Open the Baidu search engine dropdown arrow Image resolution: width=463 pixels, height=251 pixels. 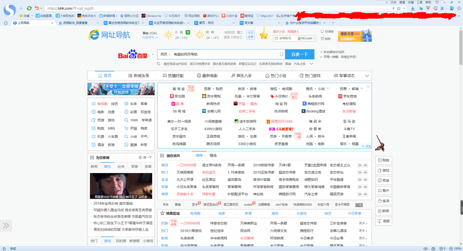coord(153,54)
